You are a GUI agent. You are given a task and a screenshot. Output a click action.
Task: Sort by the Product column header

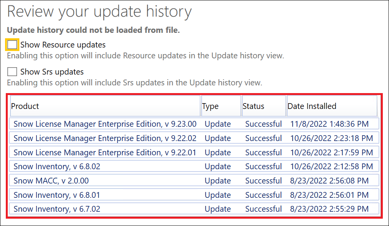(105, 106)
